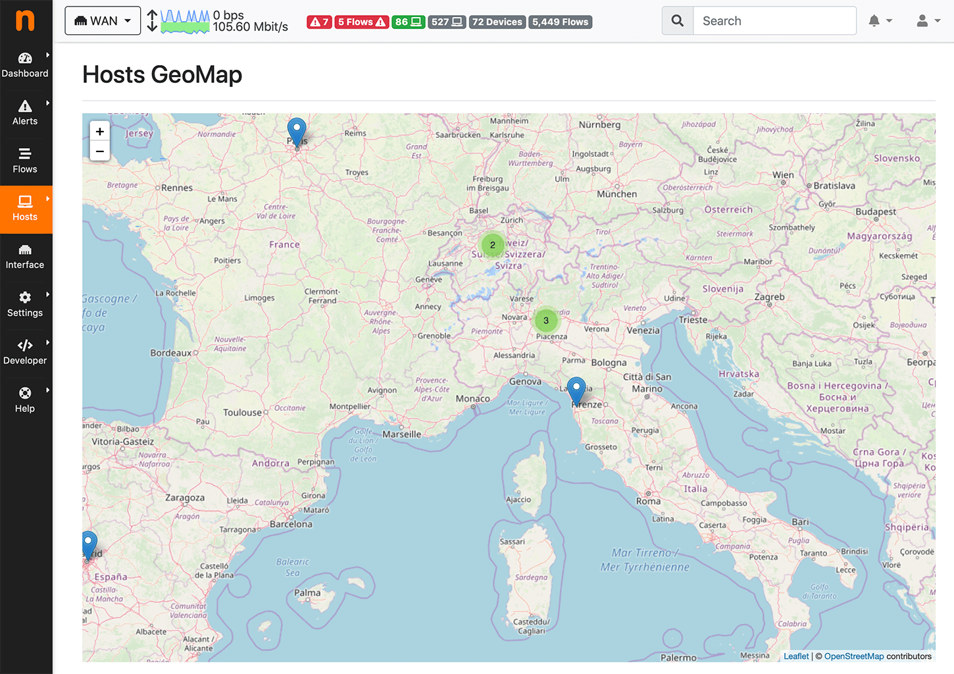Viewport: 954px width, 674px height.
Task: Open the Dashboard sidebar menu
Action: (x=25, y=65)
